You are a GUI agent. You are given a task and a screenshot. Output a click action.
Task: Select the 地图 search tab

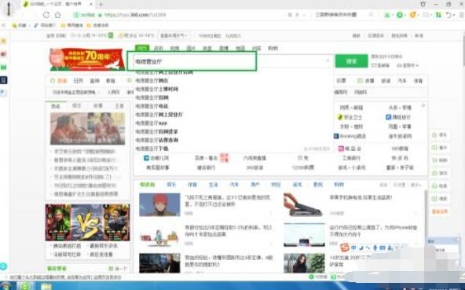pos(240,48)
